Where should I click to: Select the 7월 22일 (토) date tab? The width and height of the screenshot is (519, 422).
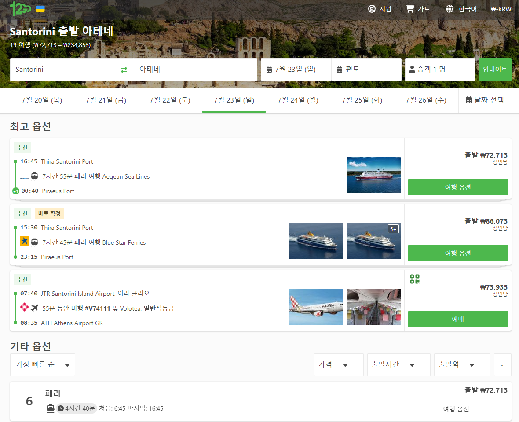(x=170, y=100)
